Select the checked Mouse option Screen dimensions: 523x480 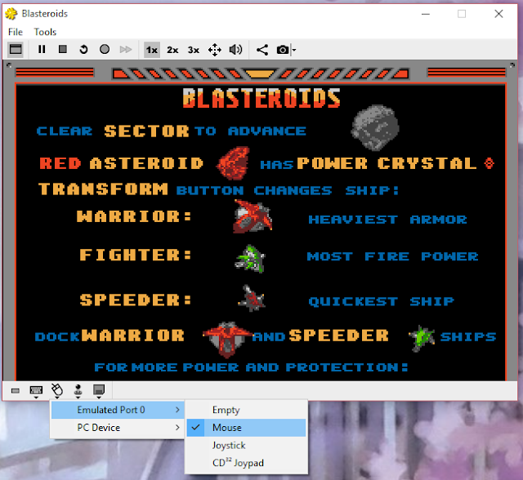[x=246, y=428]
